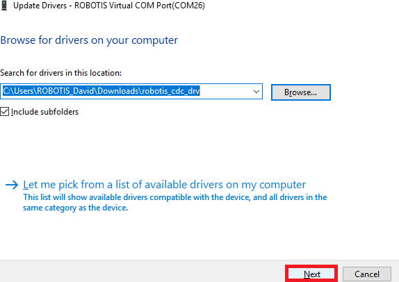Screen dimensions: 399x282
Task: Click the Include subfolders label text
Action: tap(44, 112)
